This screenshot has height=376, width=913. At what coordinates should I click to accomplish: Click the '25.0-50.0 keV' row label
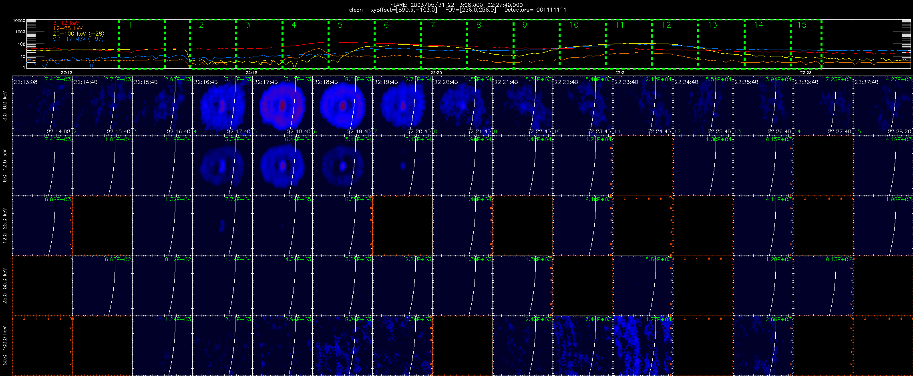5,286
